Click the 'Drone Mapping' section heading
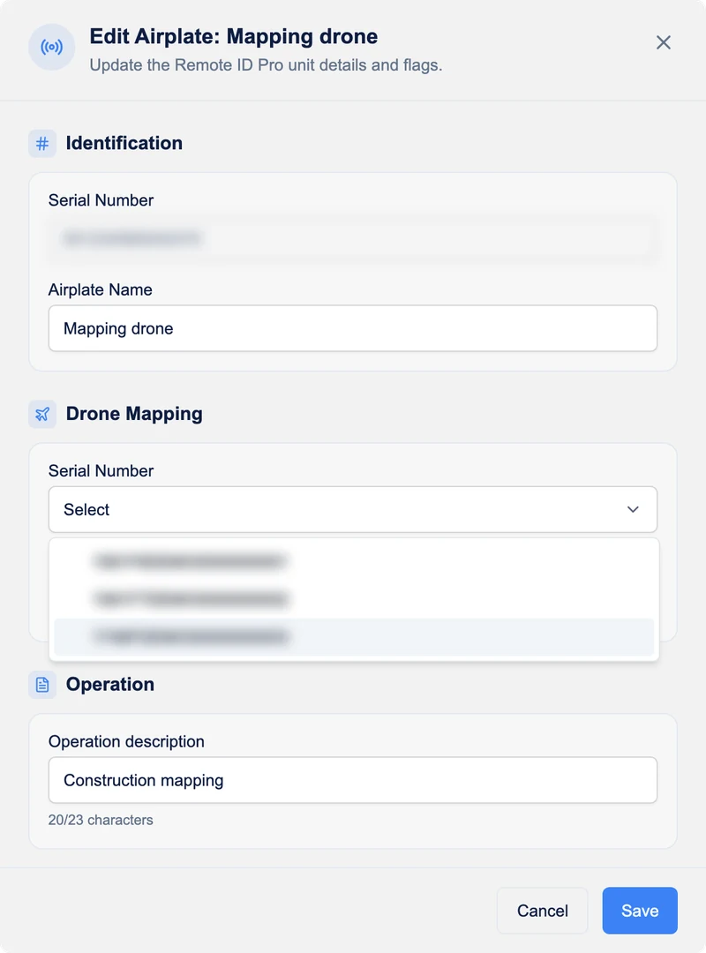Image resolution: width=706 pixels, height=953 pixels. pos(134,414)
